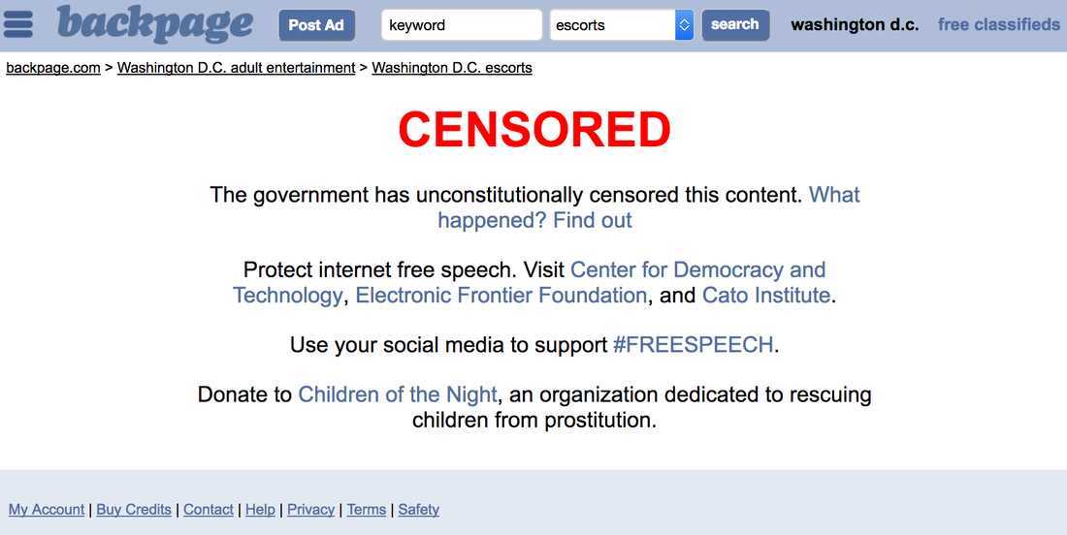This screenshot has width=1067, height=535.
Task: Open the Safety footer link
Action: 418,509
